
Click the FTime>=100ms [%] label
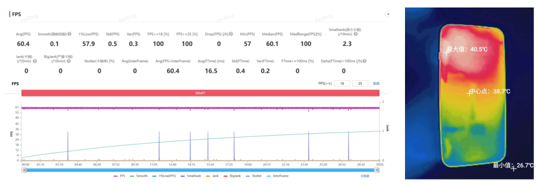click(x=297, y=61)
